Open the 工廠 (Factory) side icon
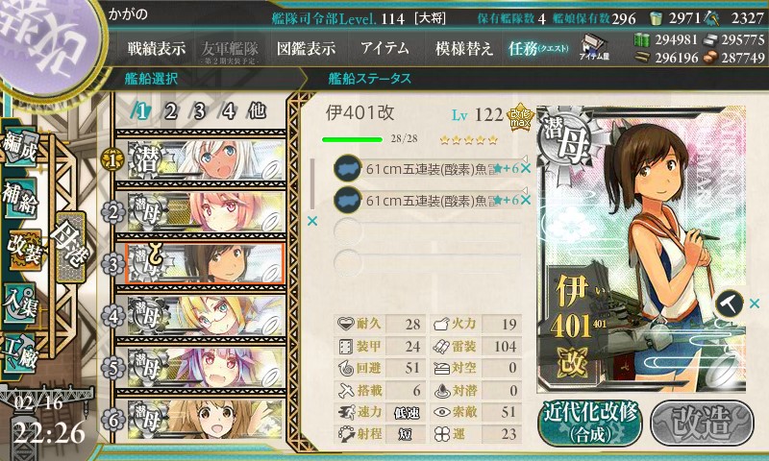The image size is (769, 461). [x=20, y=353]
